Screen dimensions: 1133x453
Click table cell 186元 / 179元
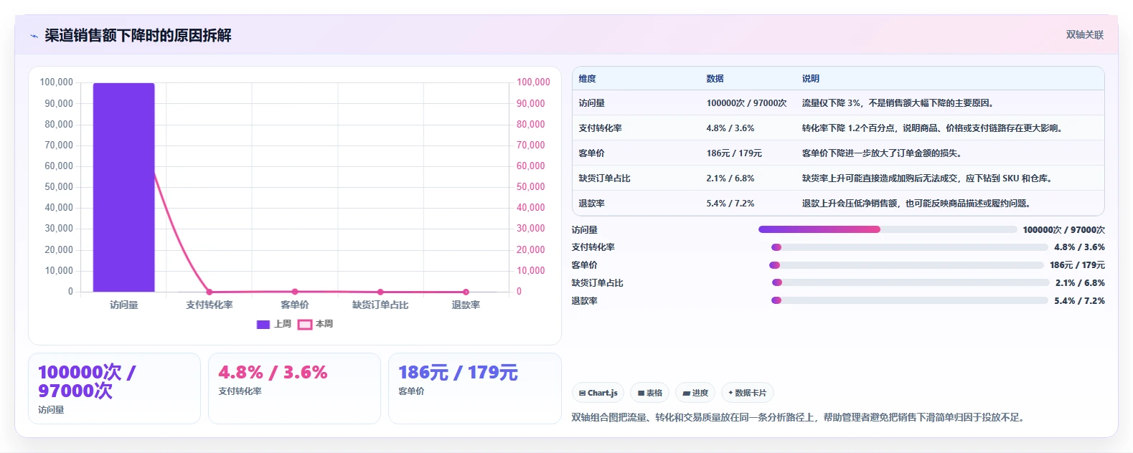(x=733, y=153)
